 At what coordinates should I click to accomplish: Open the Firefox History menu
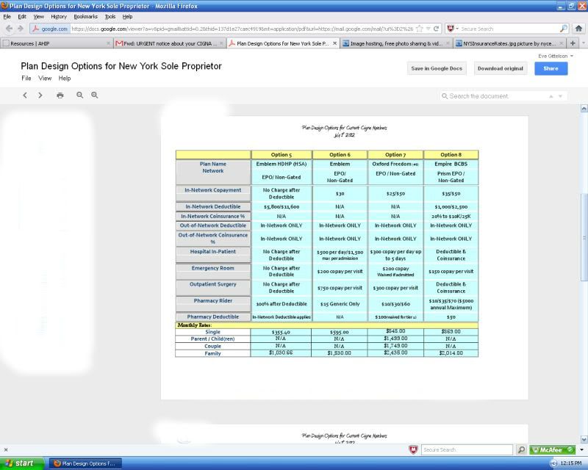(x=59, y=16)
